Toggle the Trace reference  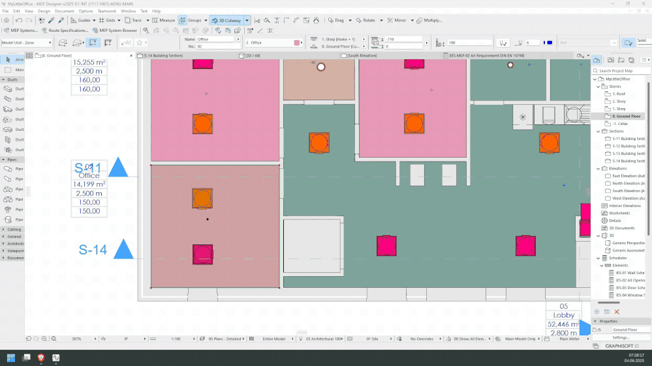pos(133,20)
